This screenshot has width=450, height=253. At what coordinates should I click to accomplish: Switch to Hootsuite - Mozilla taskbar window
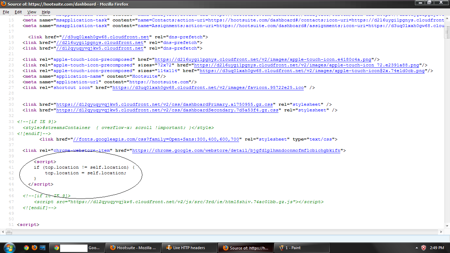(133, 248)
